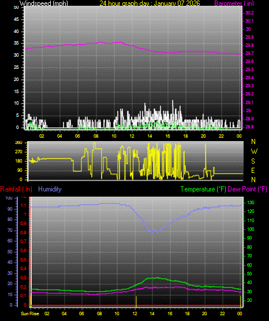Click the "360" wind direction axis value
Image resolution: width=269 pixels, height=321 pixels.
(18, 142)
